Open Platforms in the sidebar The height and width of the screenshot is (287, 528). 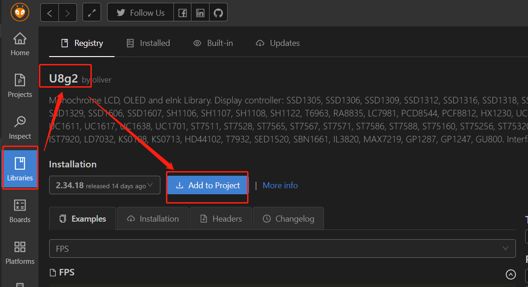click(x=20, y=253)
